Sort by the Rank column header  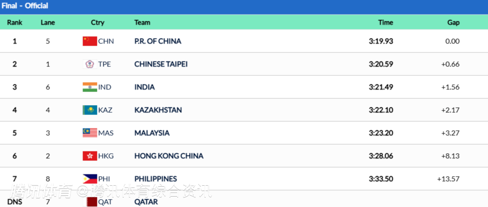tap(14, 22)
